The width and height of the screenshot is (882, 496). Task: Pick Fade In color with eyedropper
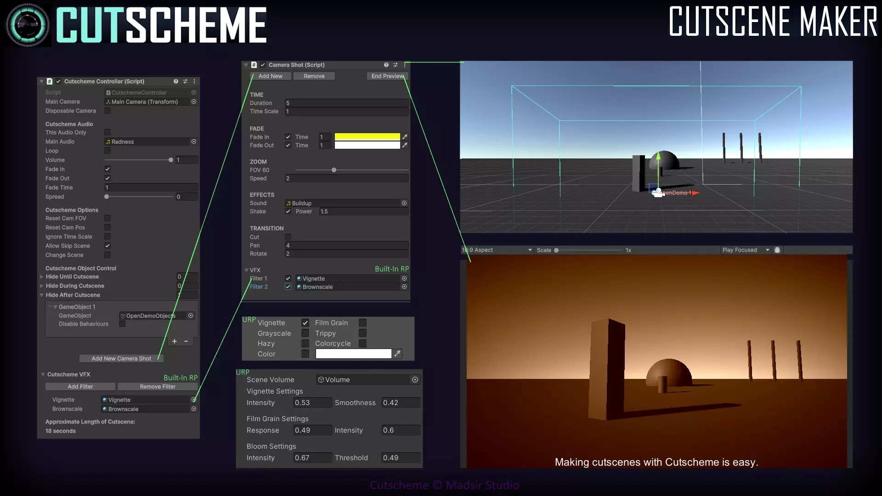(x=405, y=137)
